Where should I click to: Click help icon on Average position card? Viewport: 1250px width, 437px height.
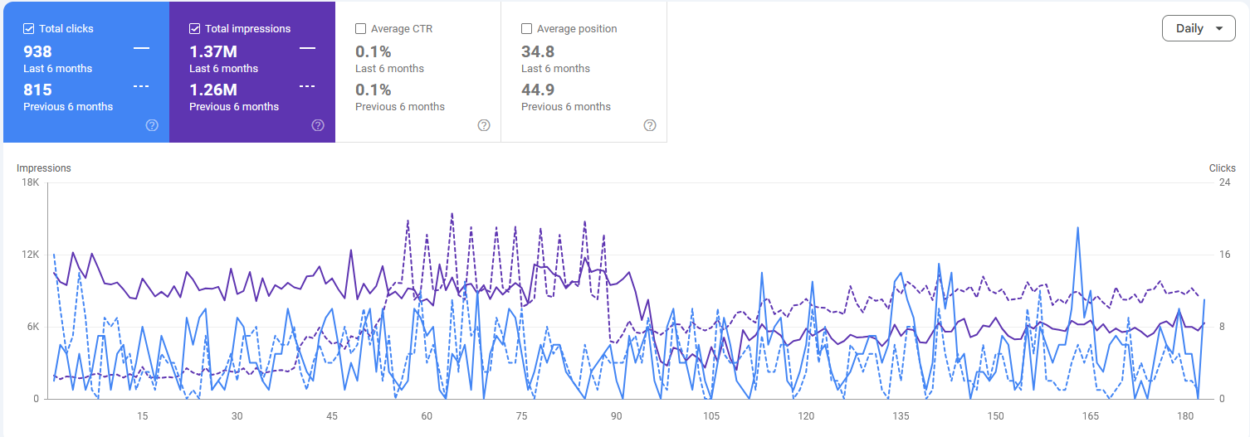tap(650, 125)
